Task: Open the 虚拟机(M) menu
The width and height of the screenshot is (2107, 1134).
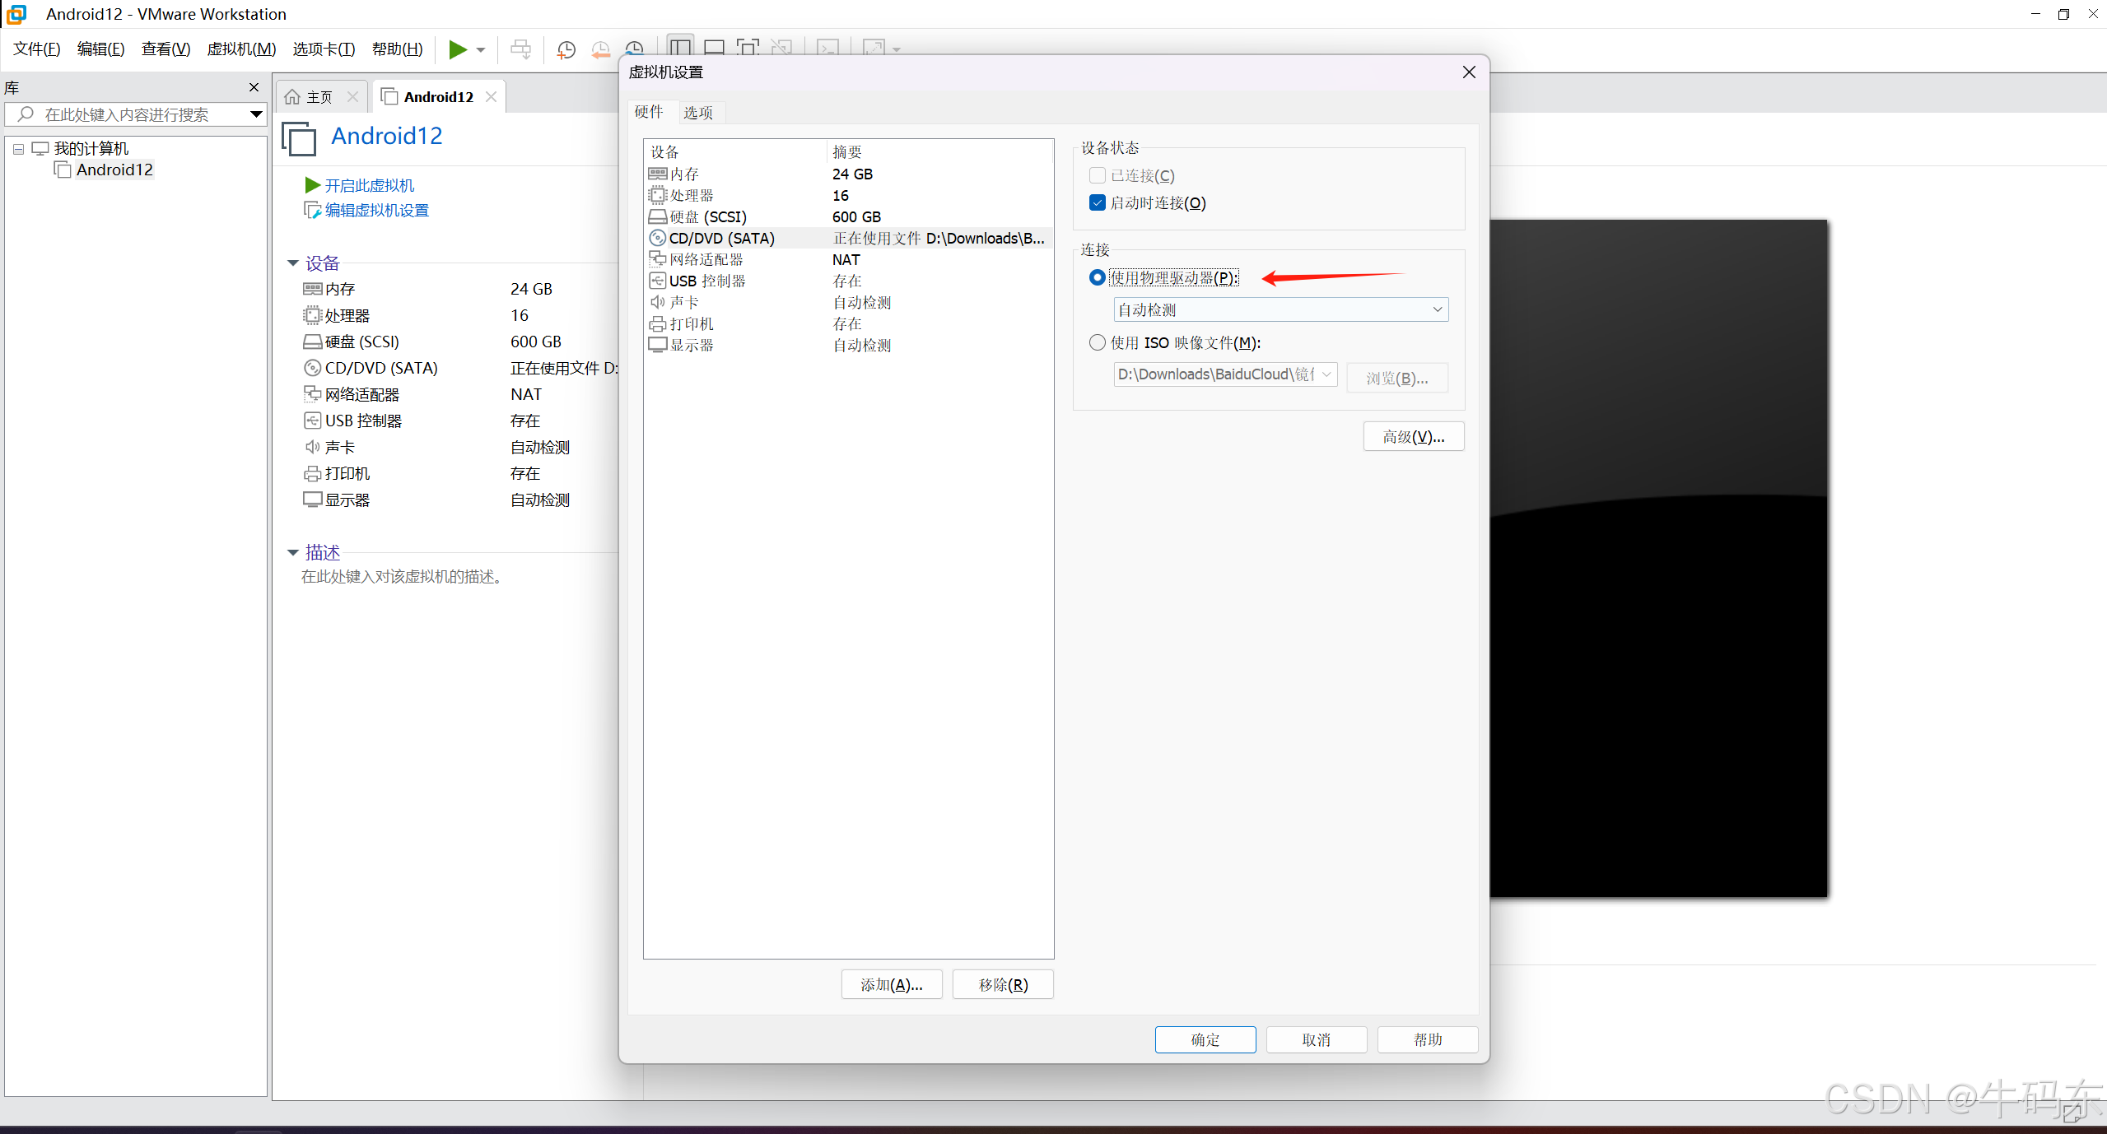Action: [241, 49]
